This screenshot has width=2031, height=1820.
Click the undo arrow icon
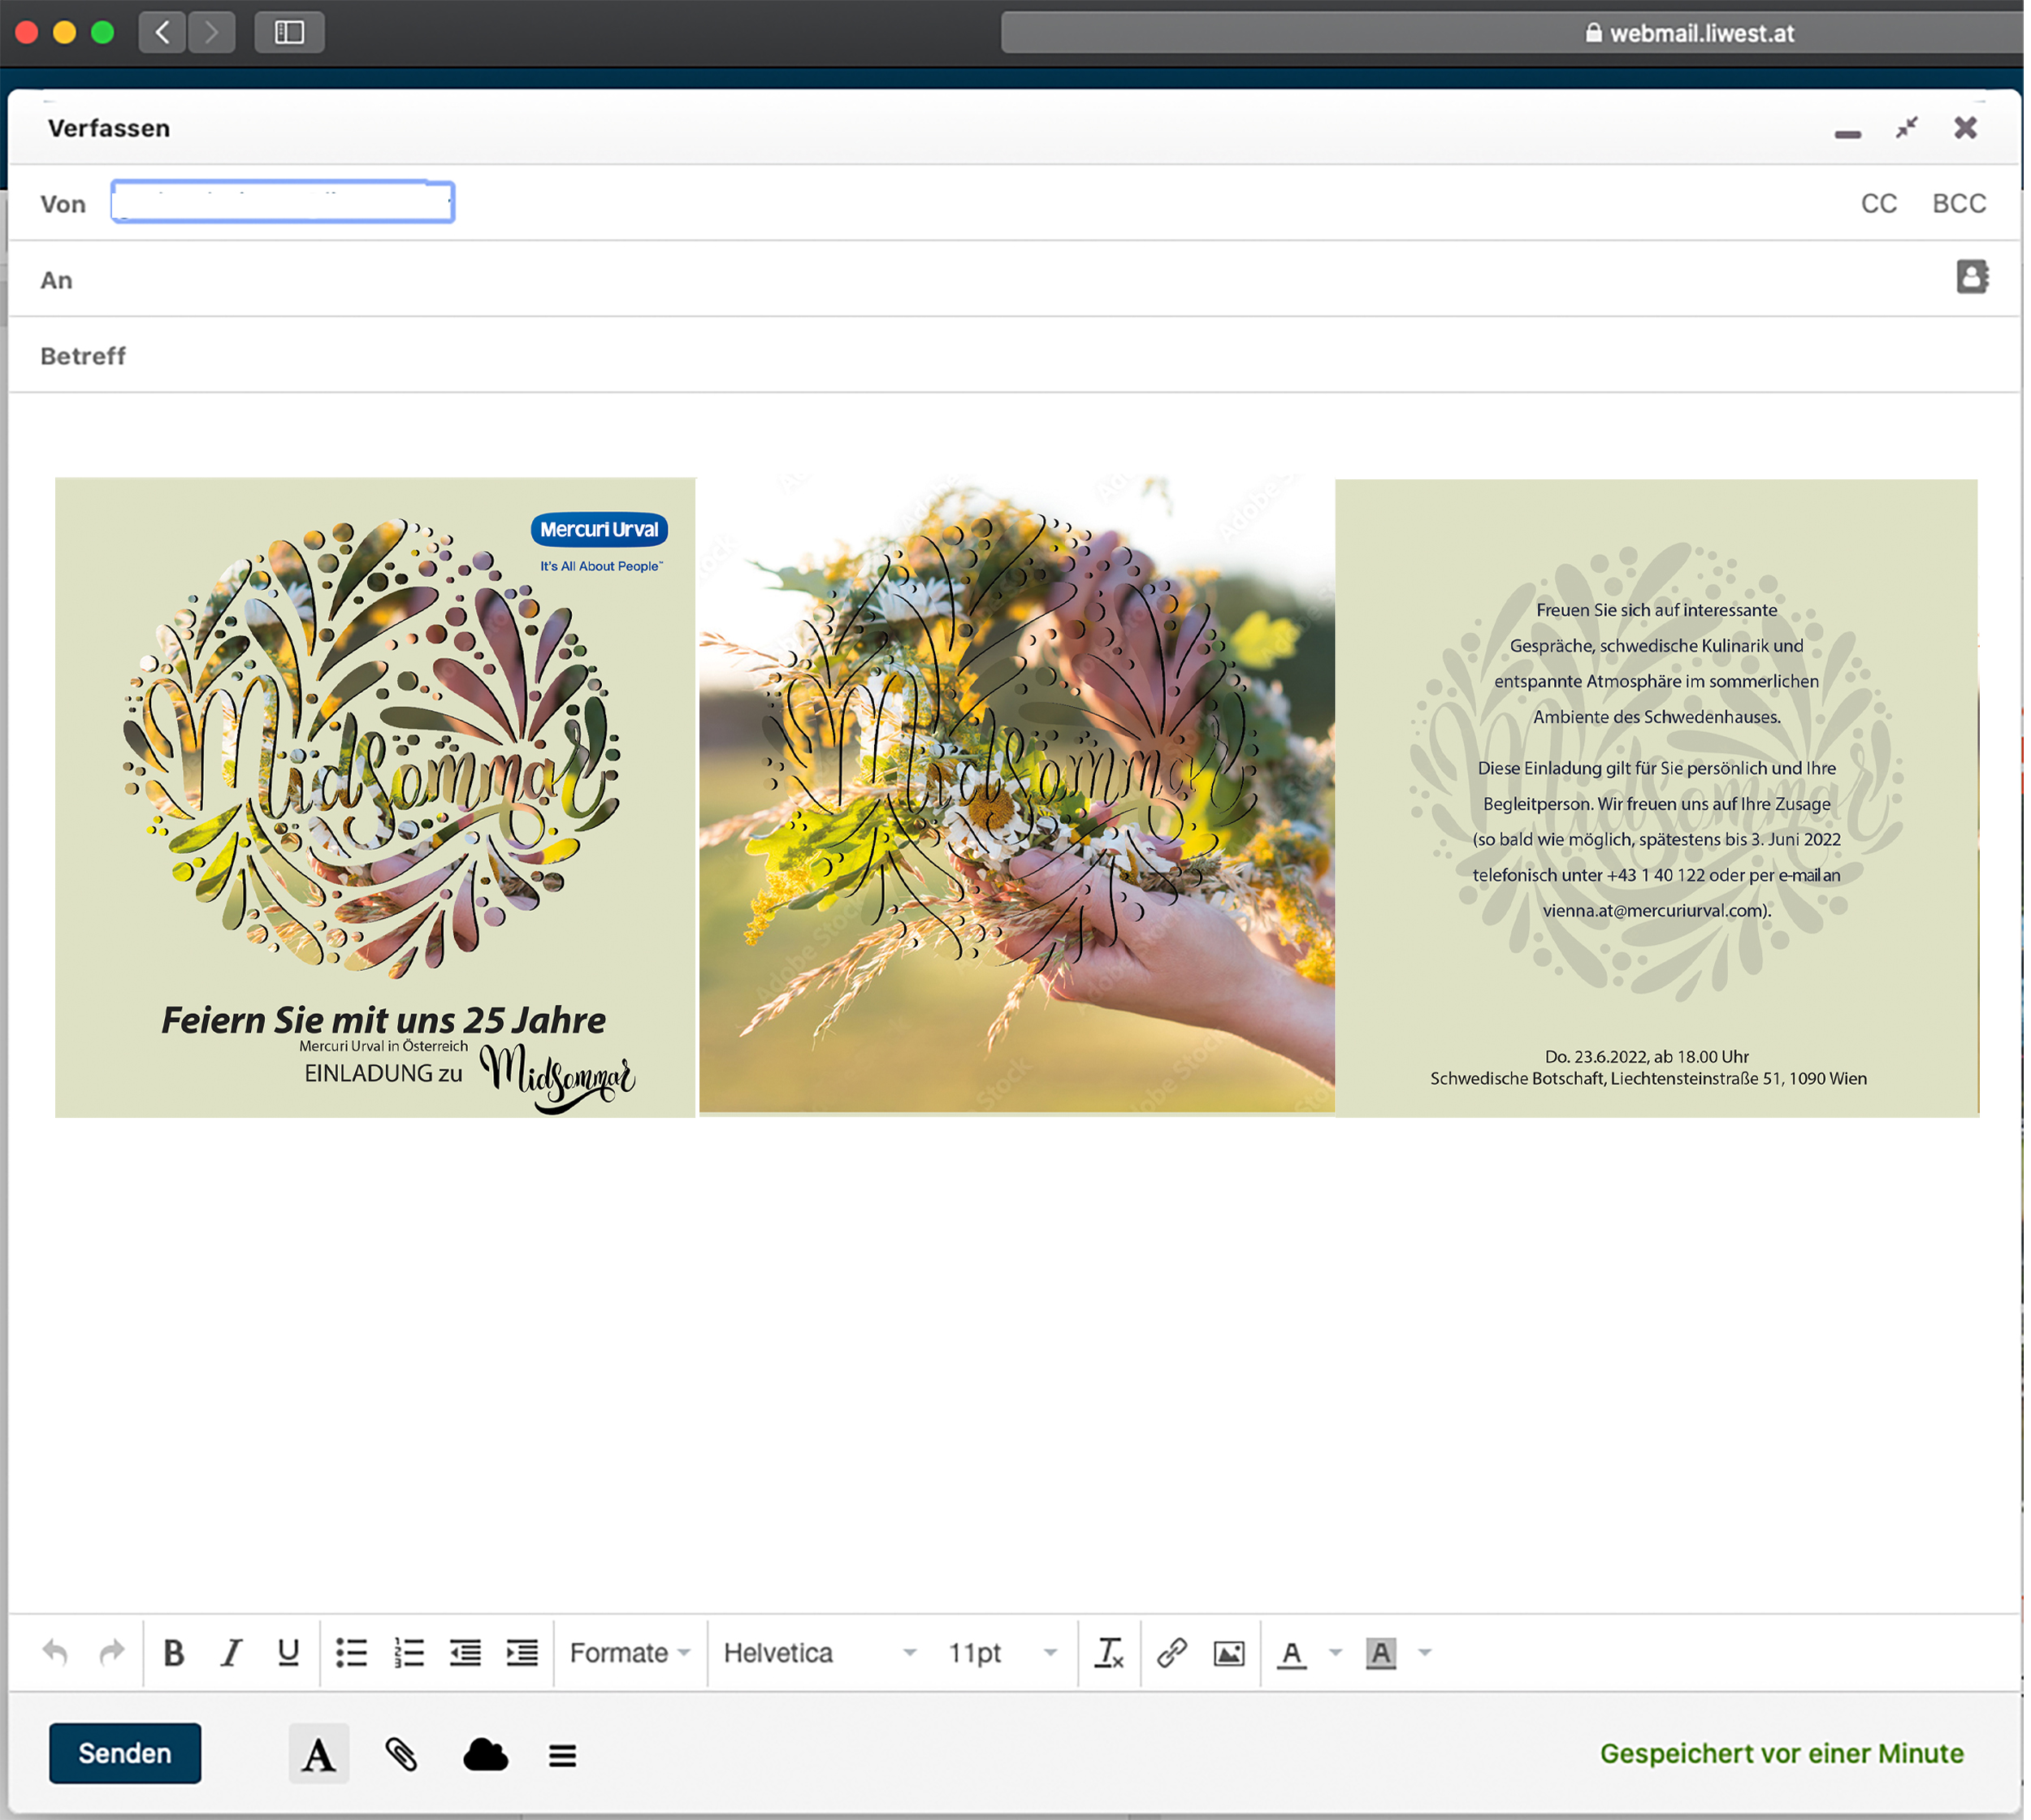(x=55, y=1653)
